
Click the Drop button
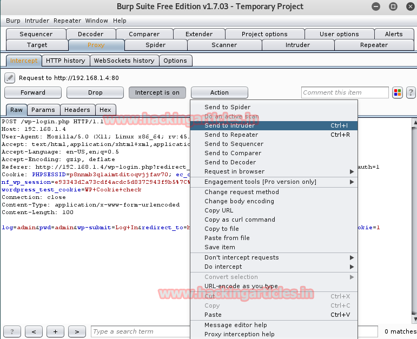pyautogui.click(x=95, y=92)
